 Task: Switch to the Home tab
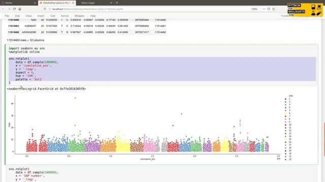click(x=18, y=3)
